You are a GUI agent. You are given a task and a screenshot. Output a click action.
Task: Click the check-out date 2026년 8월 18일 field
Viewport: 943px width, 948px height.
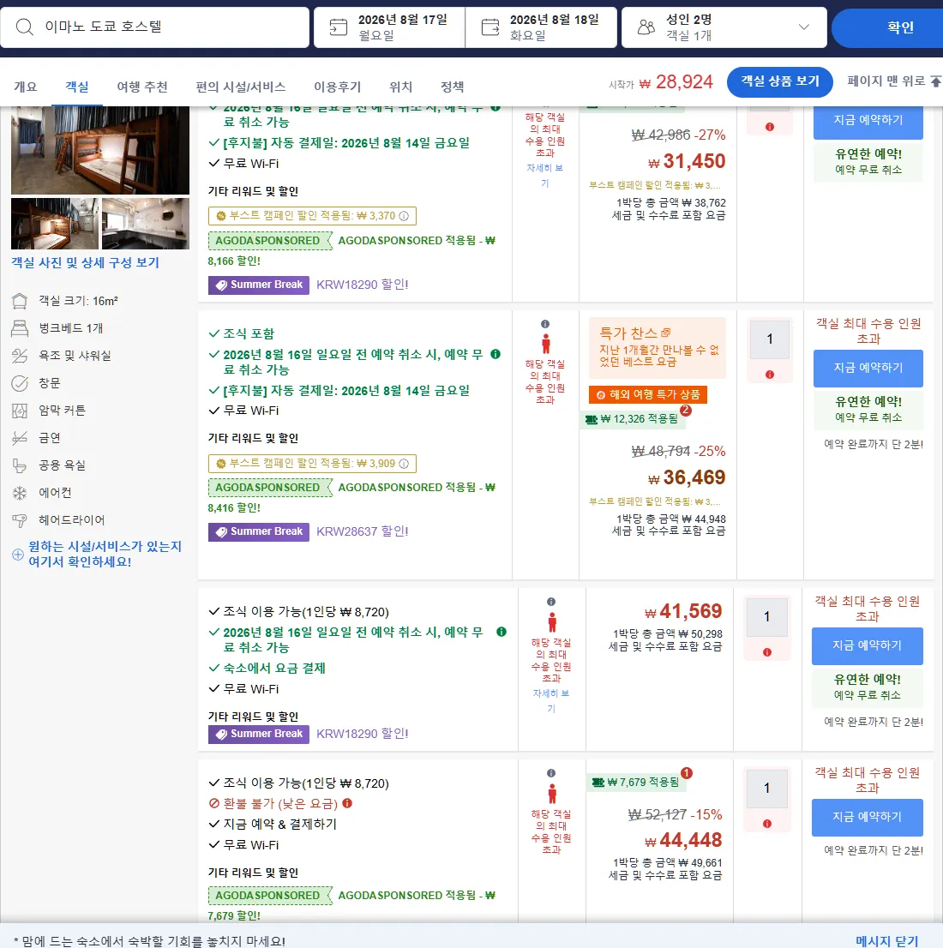coord(541,27)
